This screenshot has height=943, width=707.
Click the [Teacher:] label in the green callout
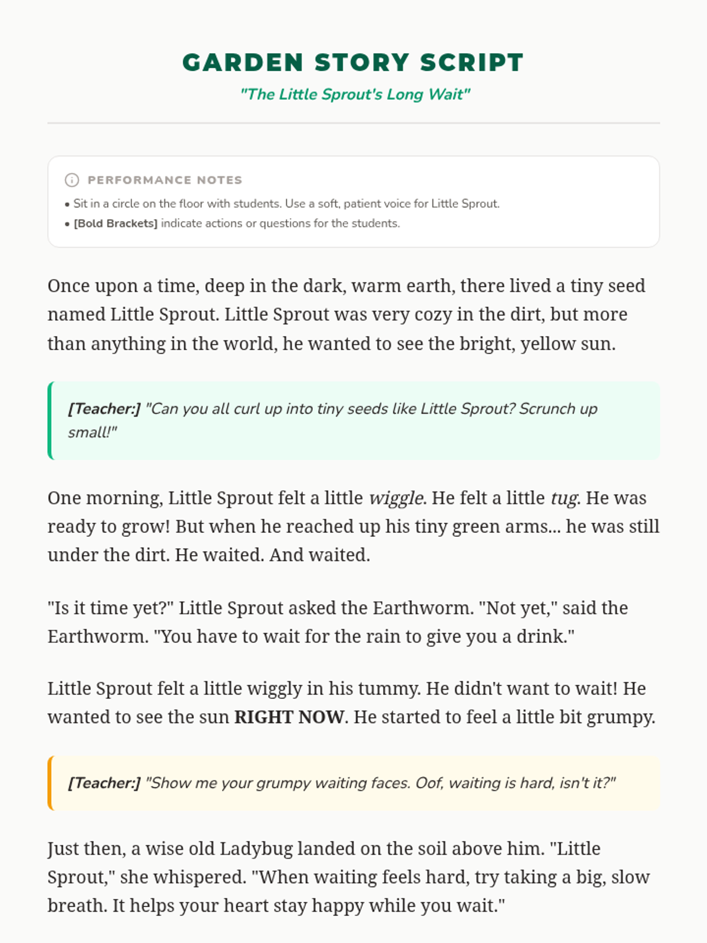[104, 409]
